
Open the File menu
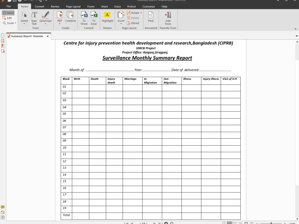click(9, 6)
